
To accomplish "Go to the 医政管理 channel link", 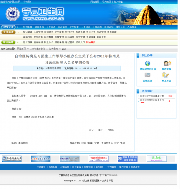I will (x=101, y=32).
